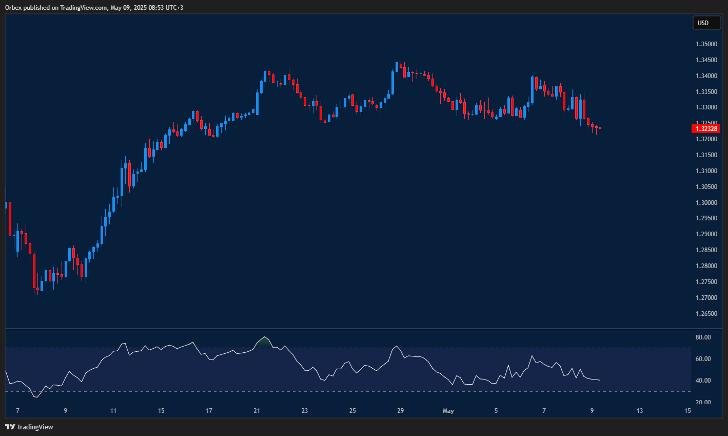Click the 20.00 RSI scale label
Screen dimensions: 728x436
703,402
